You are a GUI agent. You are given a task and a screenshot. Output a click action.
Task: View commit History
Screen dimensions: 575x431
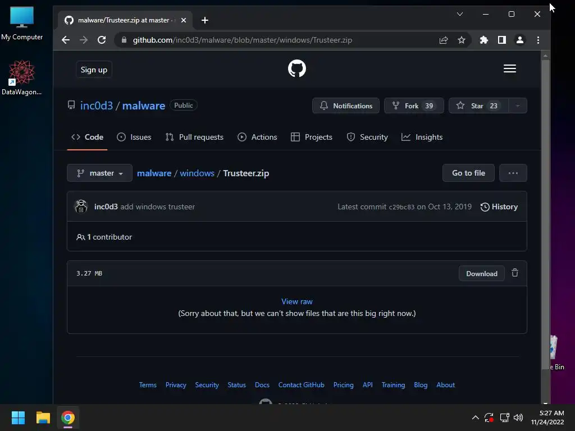tap(499, 207)
